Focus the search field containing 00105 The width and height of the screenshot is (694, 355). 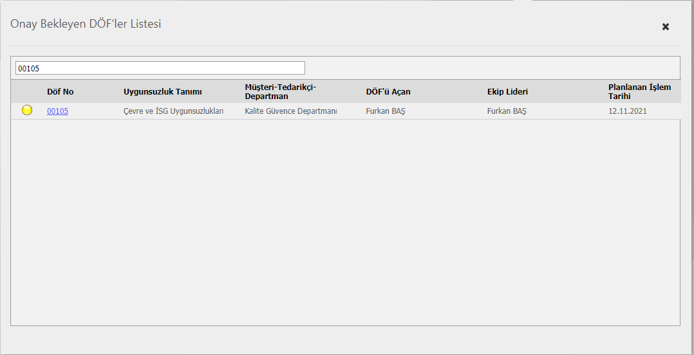[x=160, y=68]
